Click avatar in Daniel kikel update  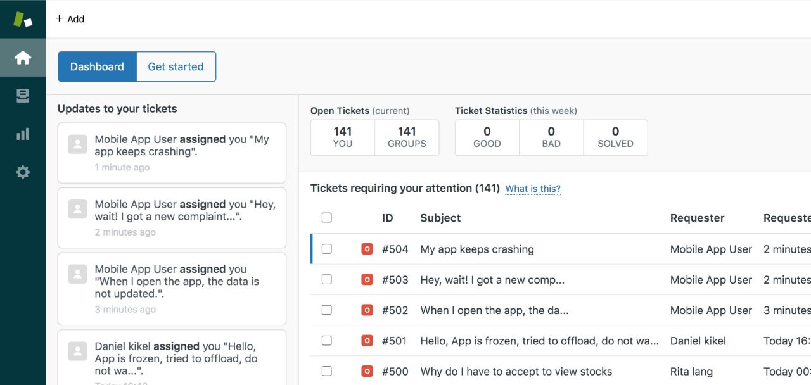pyautogui.click(x=77, y=351)
